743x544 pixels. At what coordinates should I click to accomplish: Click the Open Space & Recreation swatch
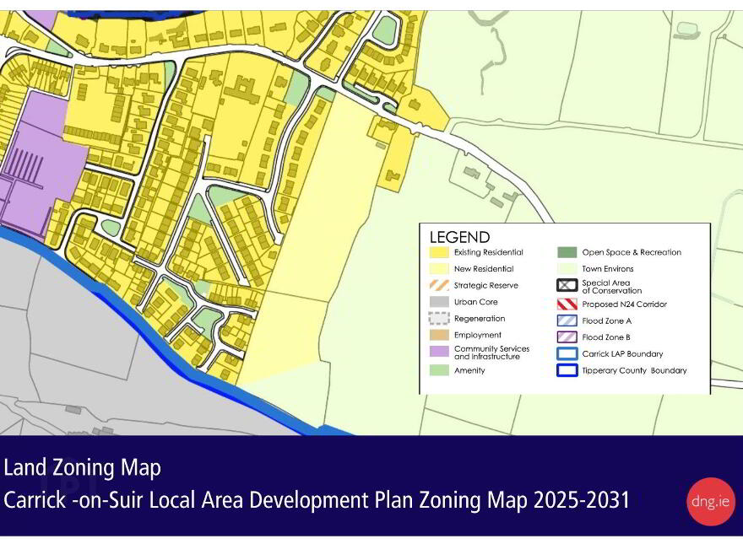click(x=567, y=252)
